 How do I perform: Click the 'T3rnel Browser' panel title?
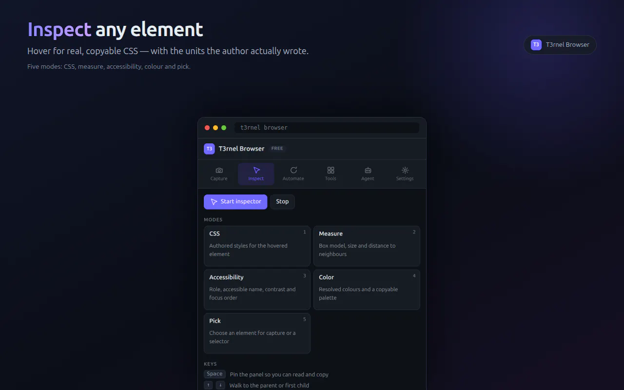241,149
